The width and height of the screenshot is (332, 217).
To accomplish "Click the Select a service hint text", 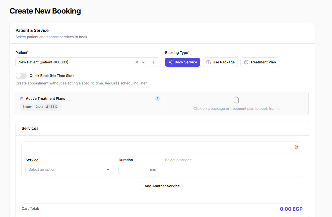I will [x=178, y=160].
